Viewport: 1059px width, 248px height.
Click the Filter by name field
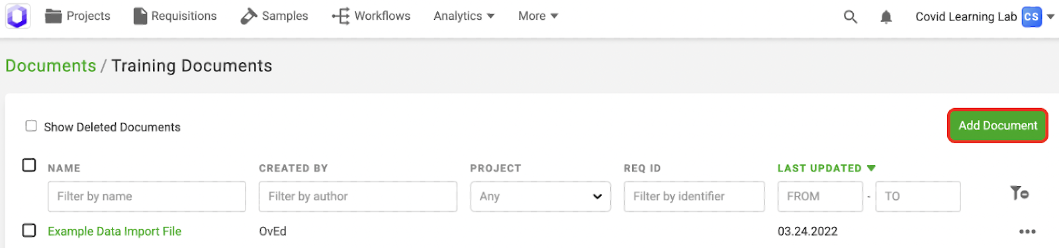pos(147,197)
